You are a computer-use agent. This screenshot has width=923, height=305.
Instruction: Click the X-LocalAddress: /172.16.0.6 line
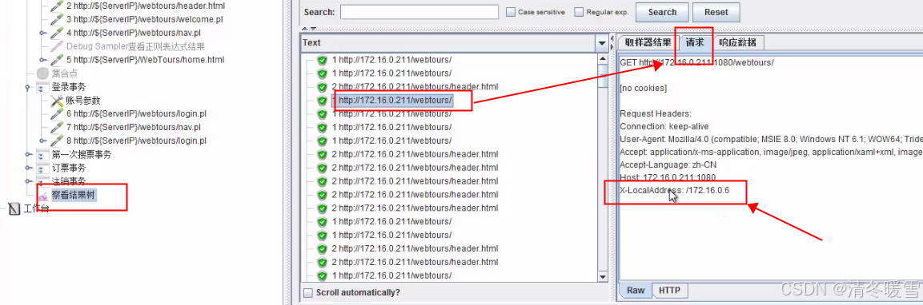[675, 190]
